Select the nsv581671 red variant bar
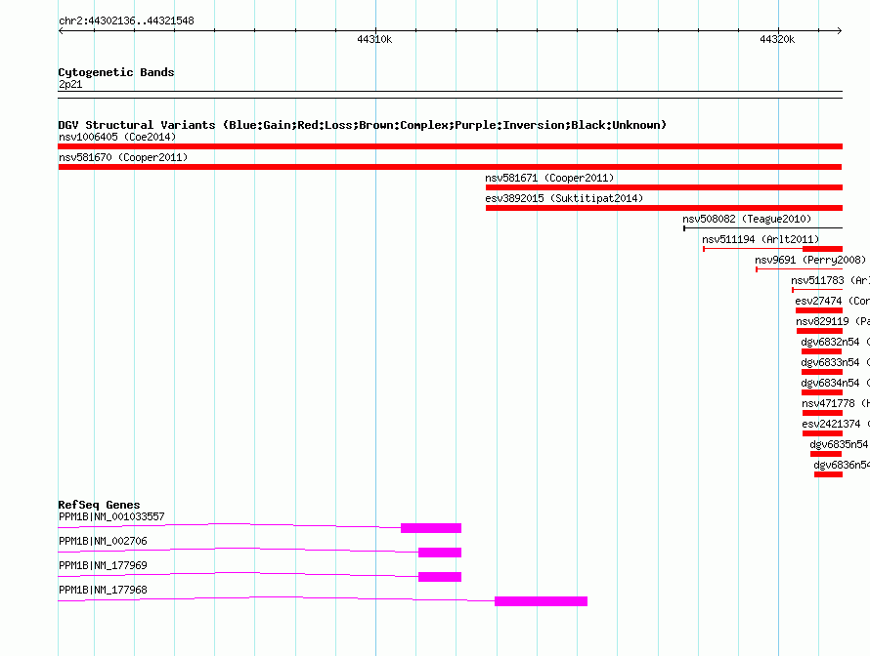This screenshot has height=656, width=870. 664,187
